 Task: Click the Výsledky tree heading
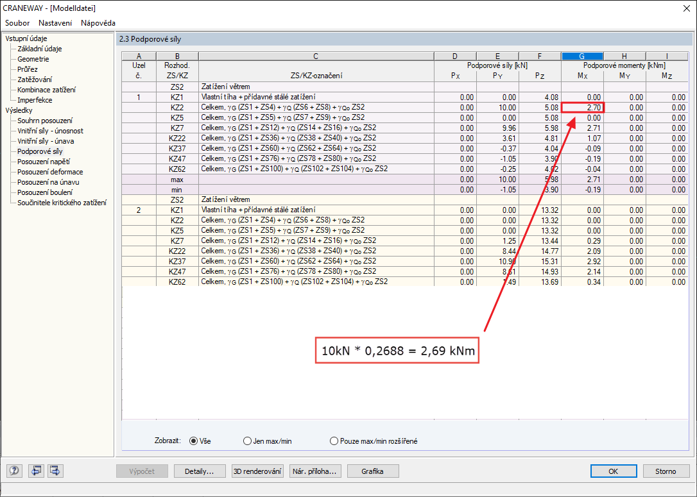point(19,110)
